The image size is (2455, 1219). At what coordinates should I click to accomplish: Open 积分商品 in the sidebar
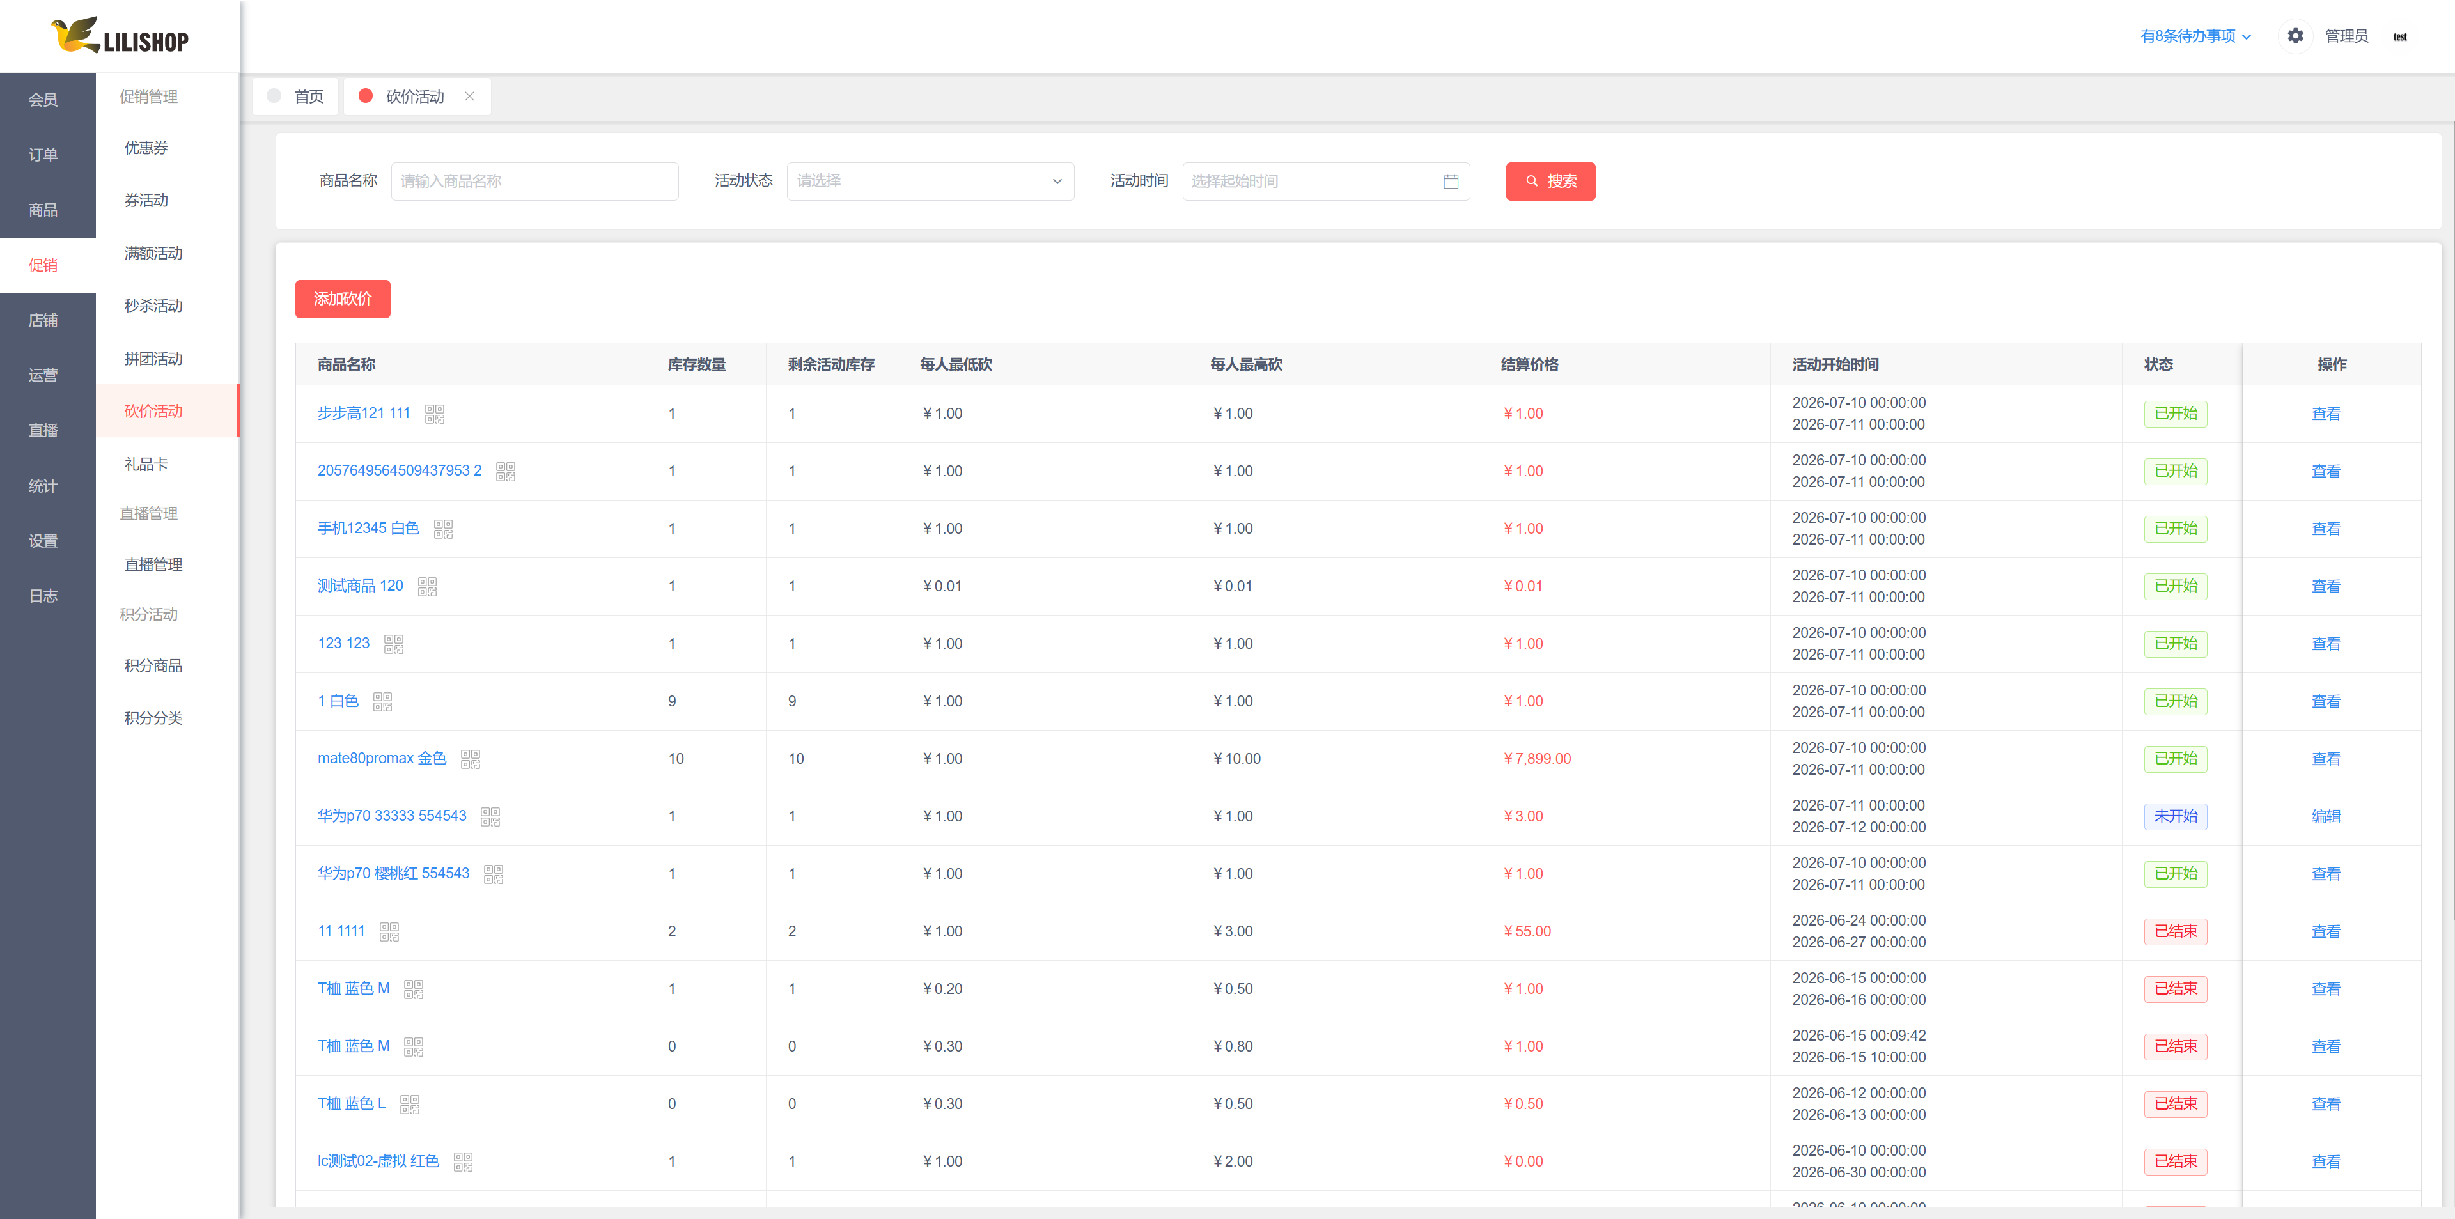(x=153, y=665)
